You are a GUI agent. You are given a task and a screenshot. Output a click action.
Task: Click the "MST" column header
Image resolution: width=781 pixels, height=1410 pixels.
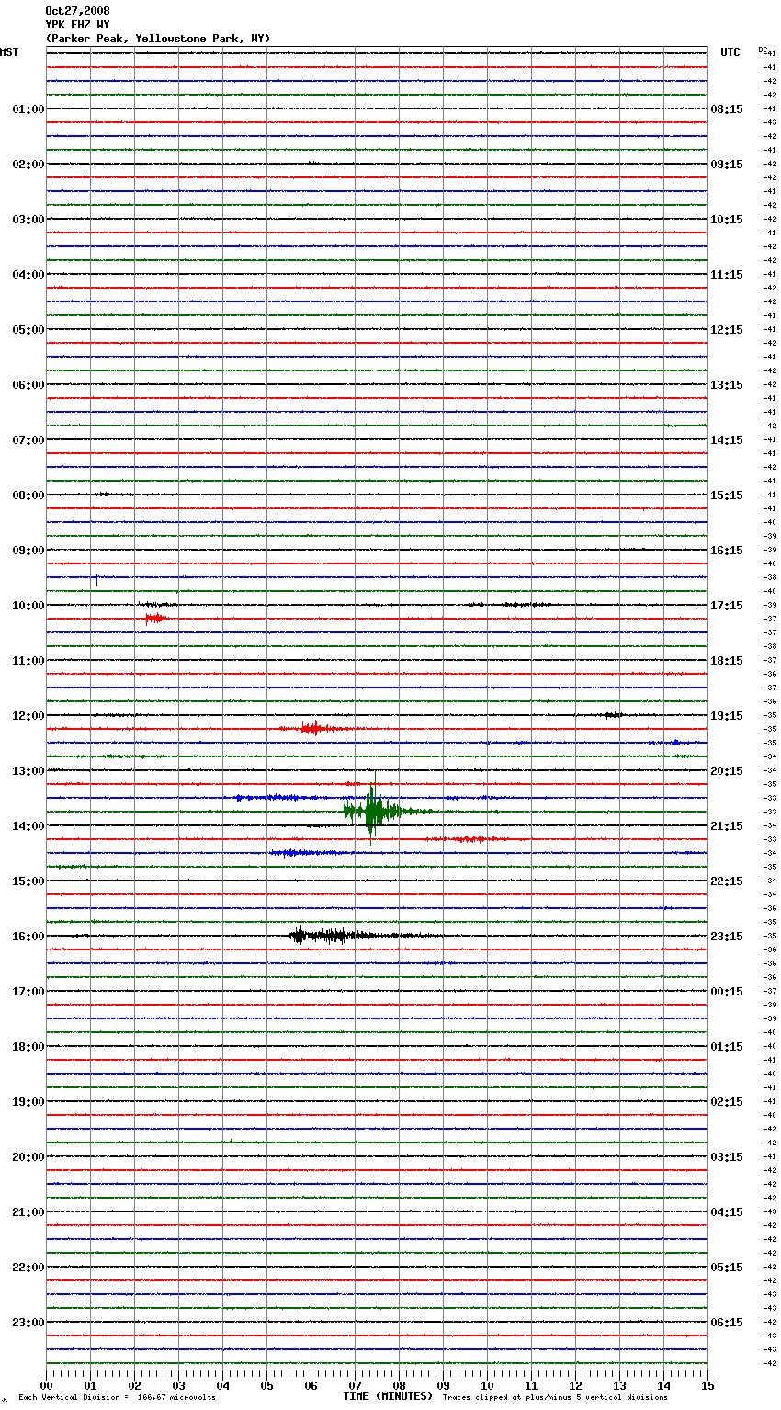pyautogui.click(x=9, y=52)
